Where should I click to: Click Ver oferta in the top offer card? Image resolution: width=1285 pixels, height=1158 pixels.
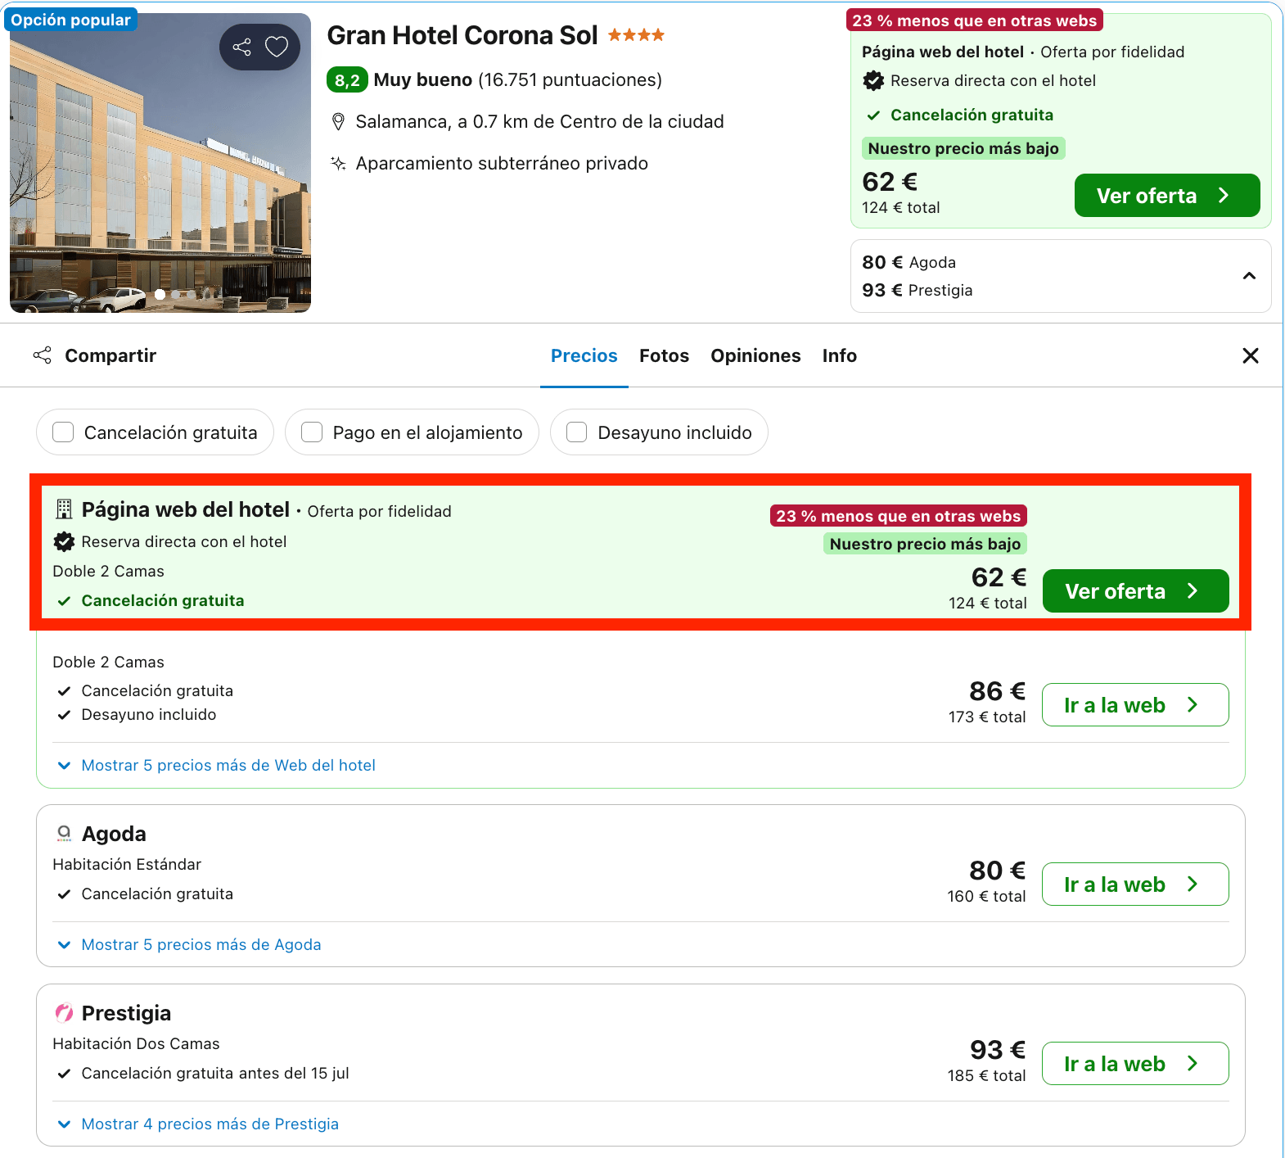1167,196
